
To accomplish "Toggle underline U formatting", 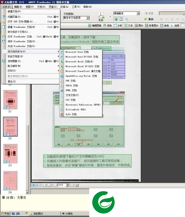I will [x=172, y=19].
